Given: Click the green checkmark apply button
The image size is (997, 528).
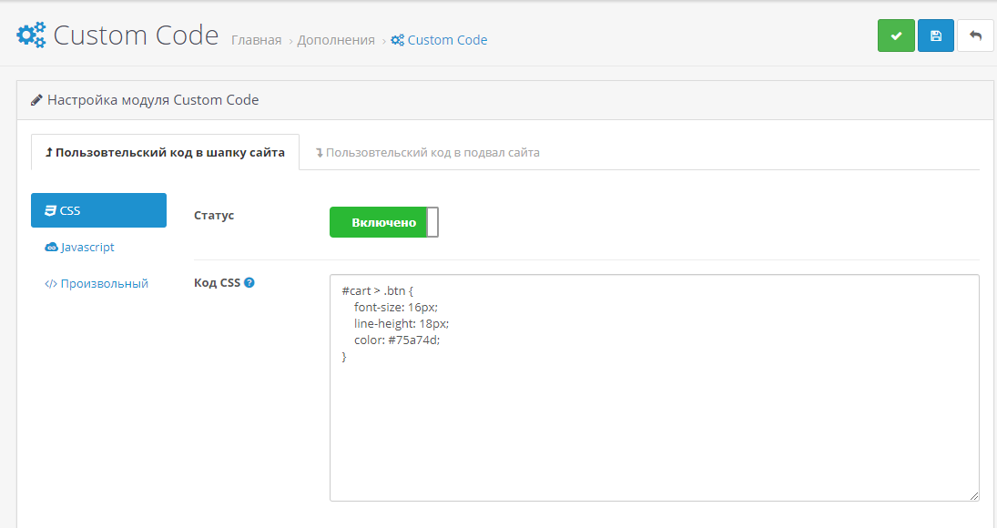Looking at the screenshot, I should click(x=896, y=36).
